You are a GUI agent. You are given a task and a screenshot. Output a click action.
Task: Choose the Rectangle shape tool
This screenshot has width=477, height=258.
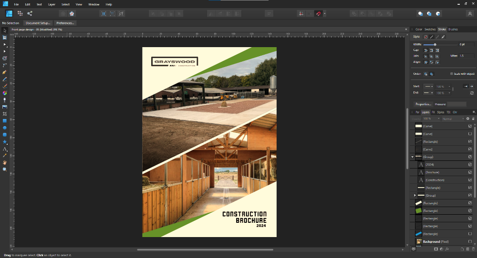pyautogui.click(x=5, y=120)
